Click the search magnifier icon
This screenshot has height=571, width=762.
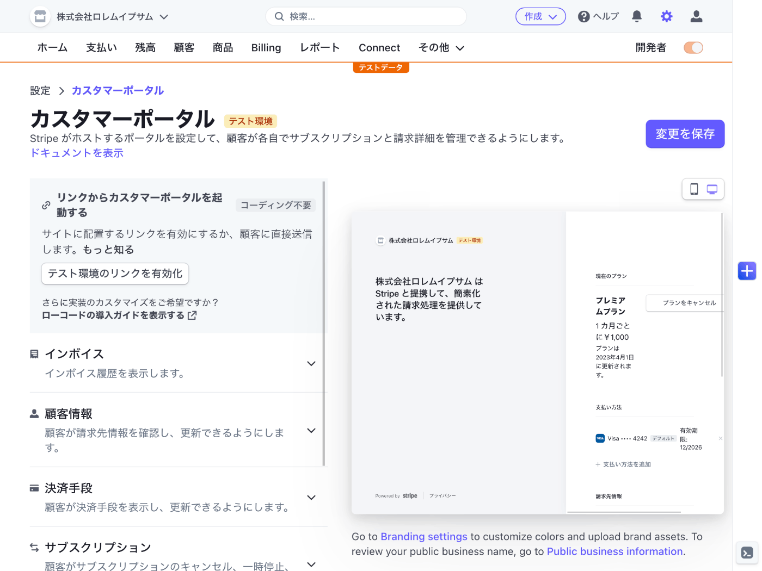pyautogui.click(x=279, y=16)
